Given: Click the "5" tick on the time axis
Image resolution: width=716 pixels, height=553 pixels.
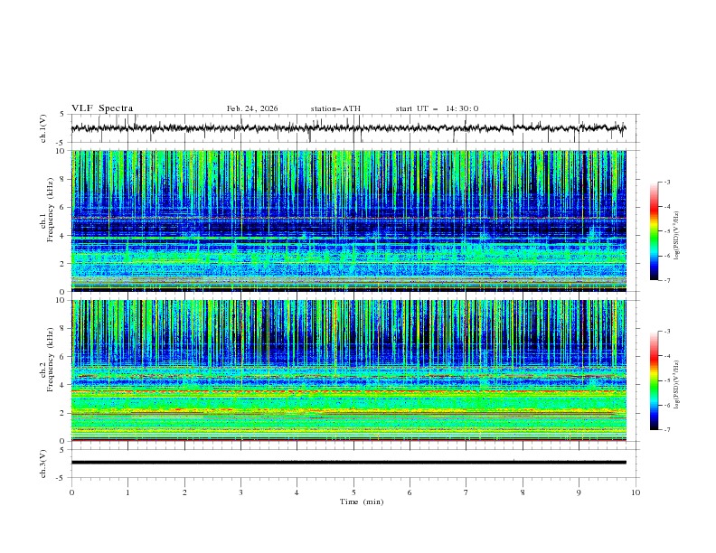Looking at the screenshot, I should coord(353,492).
